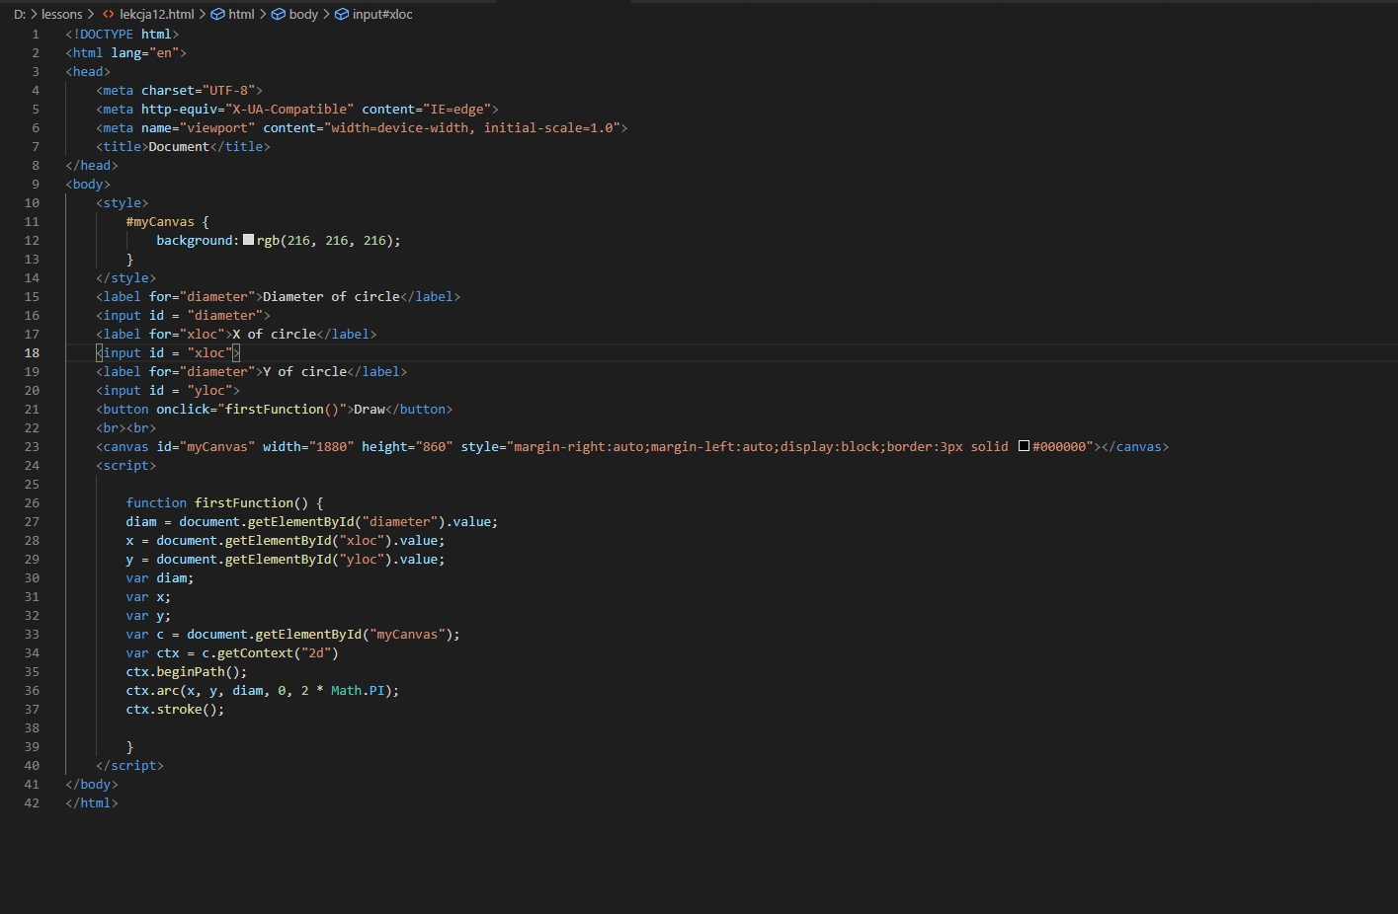Click "var y;" declaration on line 32
Screen dimensions: 1398x914
pyautogui.click(x=148, y=616)
